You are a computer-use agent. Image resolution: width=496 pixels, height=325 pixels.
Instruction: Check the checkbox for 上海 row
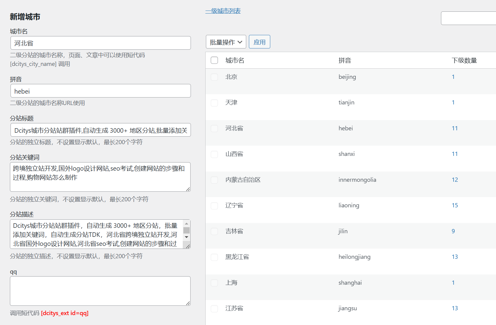[214, 283]
